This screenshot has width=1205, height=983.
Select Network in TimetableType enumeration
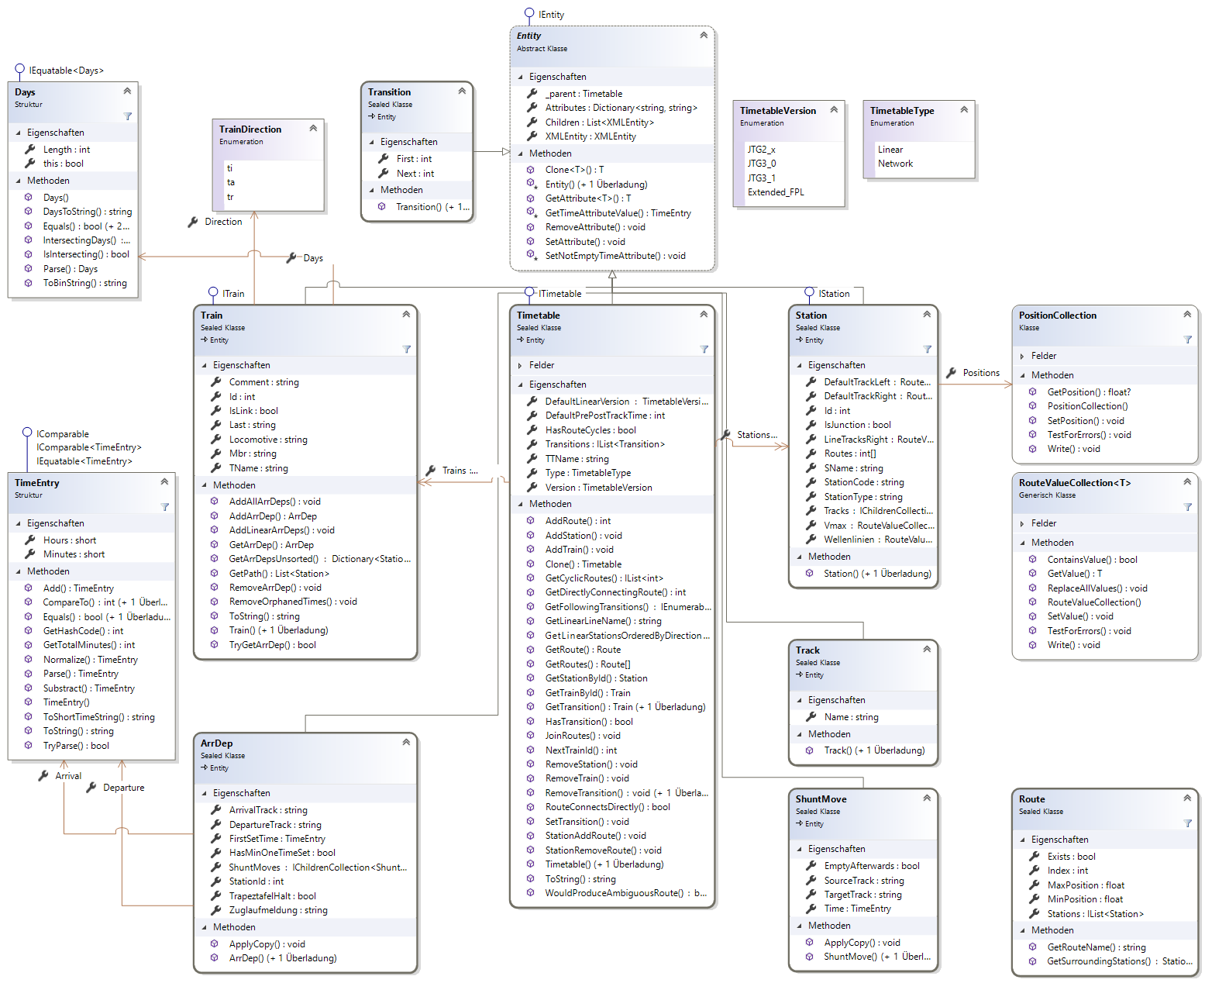pos(895,164)
